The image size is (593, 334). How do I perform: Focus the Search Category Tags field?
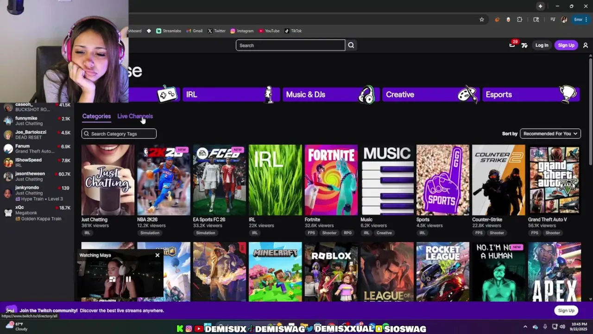pyautogui.click(x=119, y=134)
